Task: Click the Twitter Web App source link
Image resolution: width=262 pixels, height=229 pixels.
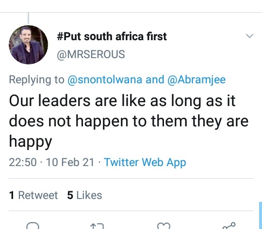Action: (x=145, y=162)
